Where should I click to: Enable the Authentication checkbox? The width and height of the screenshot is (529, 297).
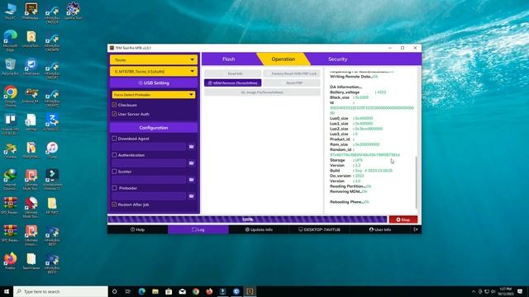tap(114, 155)
